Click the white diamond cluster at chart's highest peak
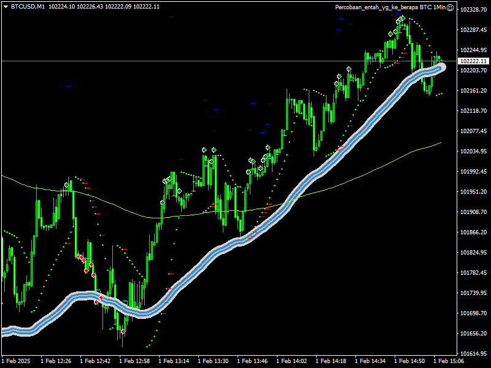The width and height of the screenshot is (491, 368). tap(400, 20)
